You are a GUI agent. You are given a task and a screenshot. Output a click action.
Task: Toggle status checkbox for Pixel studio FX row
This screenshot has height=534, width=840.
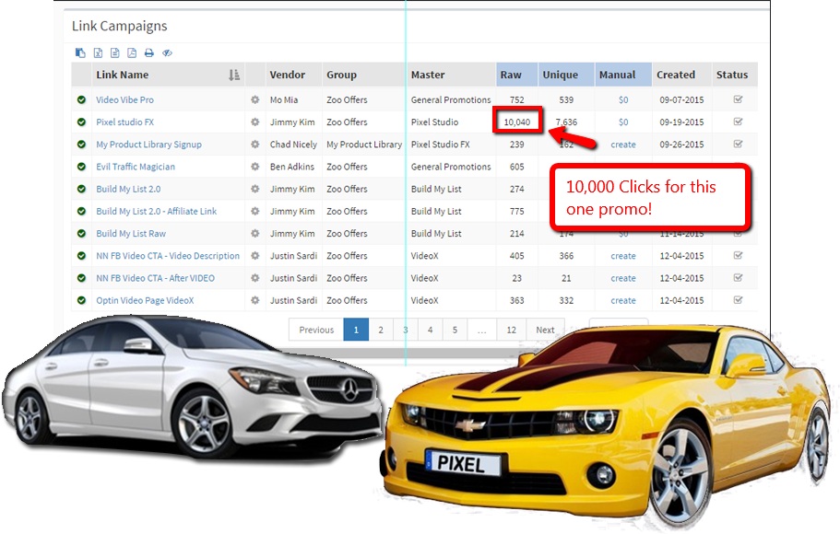coord(738,122)
